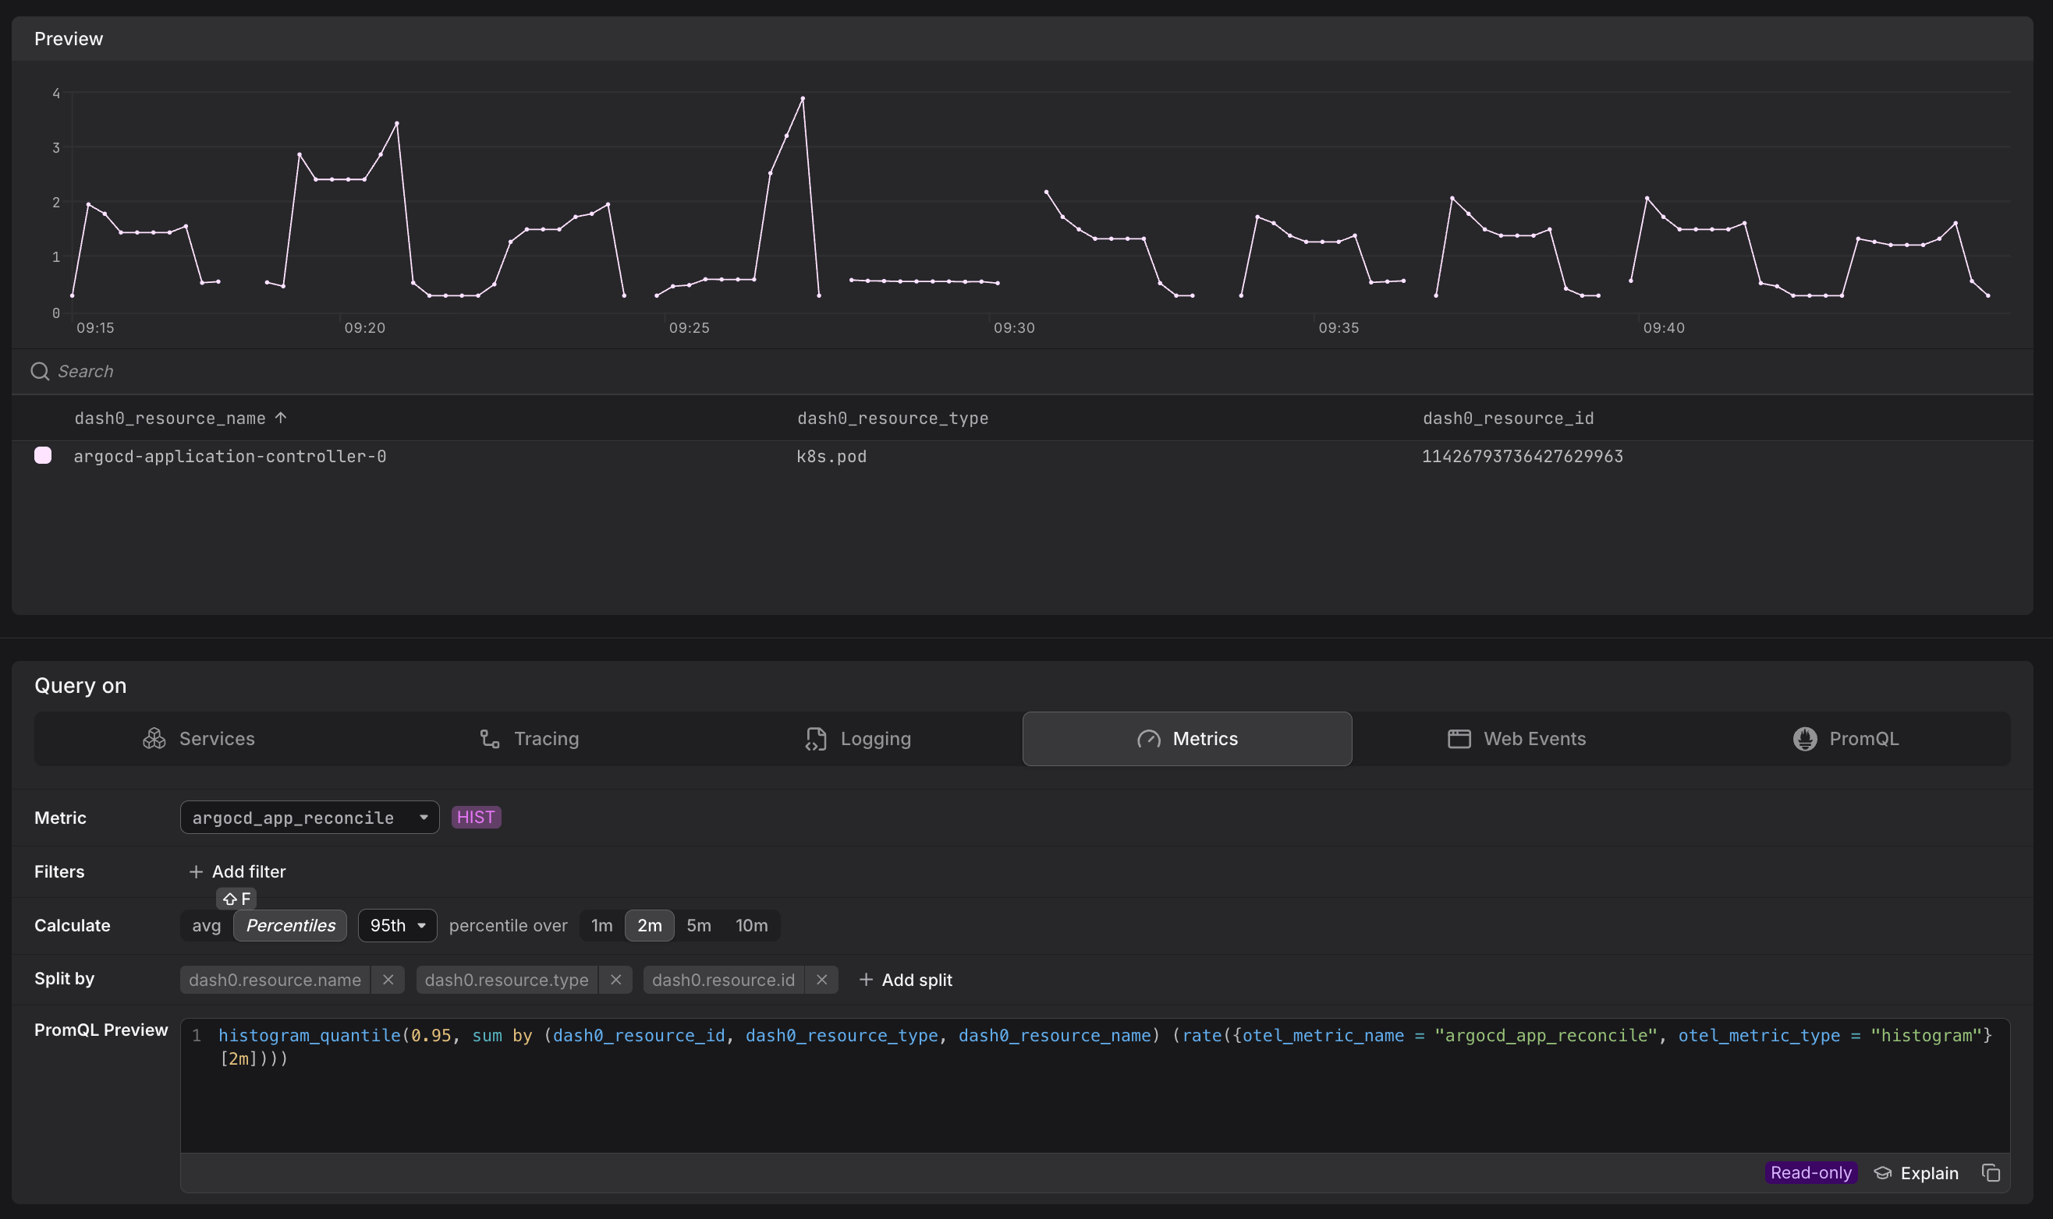The width and height of the screenshot is (2053, 1219).
Task: Click the Services hexagon icon
Action: (154, 738)
